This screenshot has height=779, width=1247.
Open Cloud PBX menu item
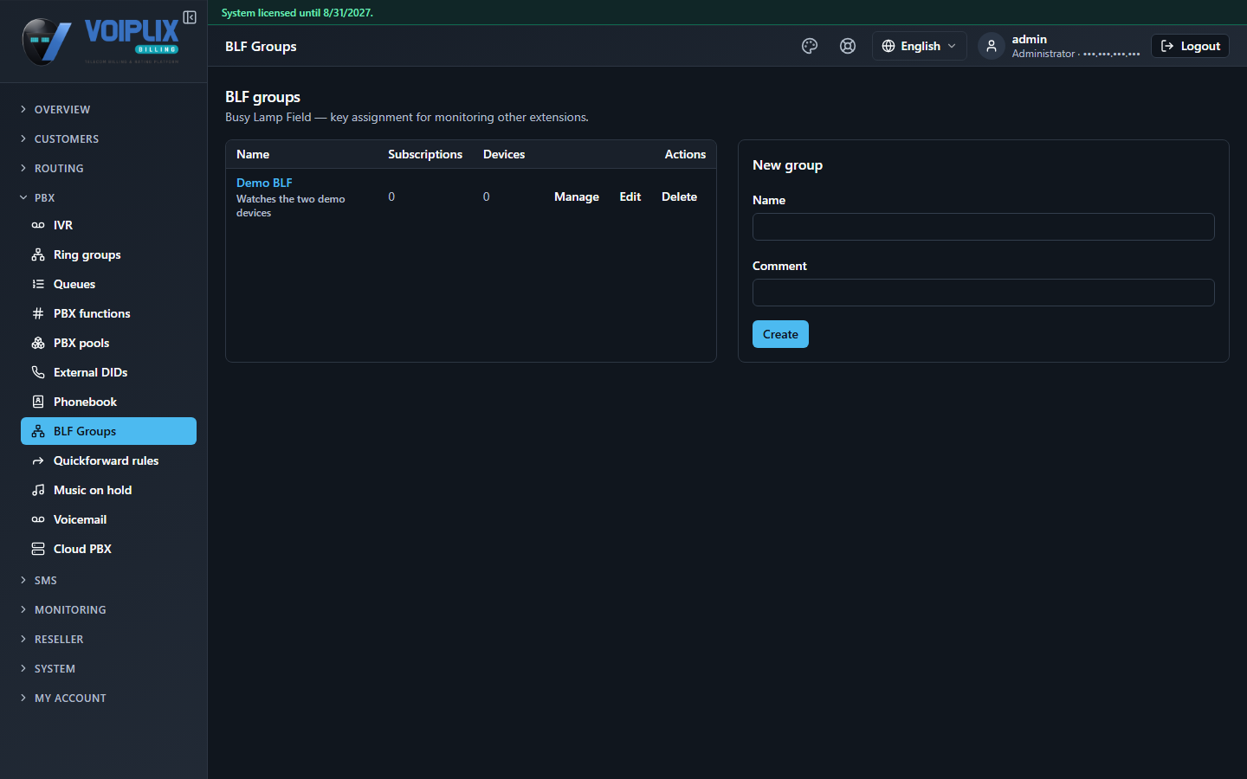coord(108,549)
